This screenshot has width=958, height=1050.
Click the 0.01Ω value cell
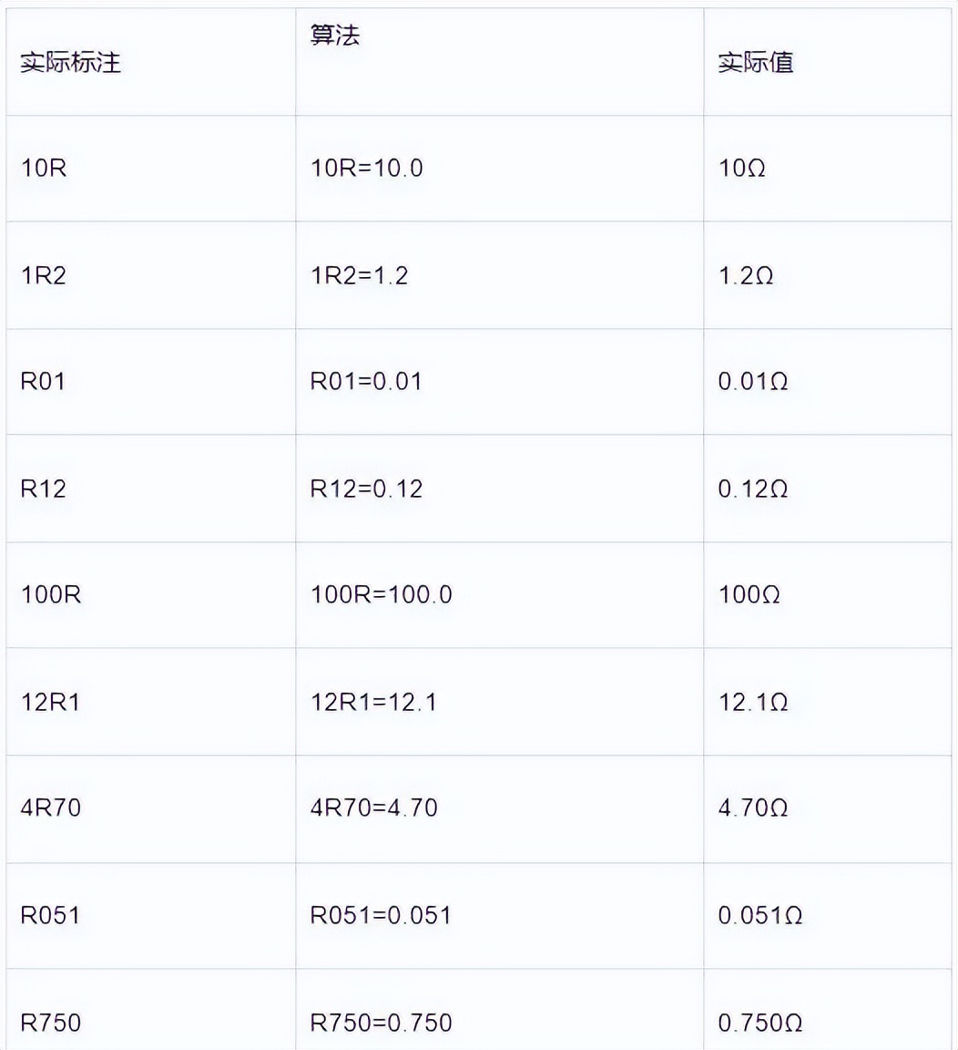[x=753, y=382]
